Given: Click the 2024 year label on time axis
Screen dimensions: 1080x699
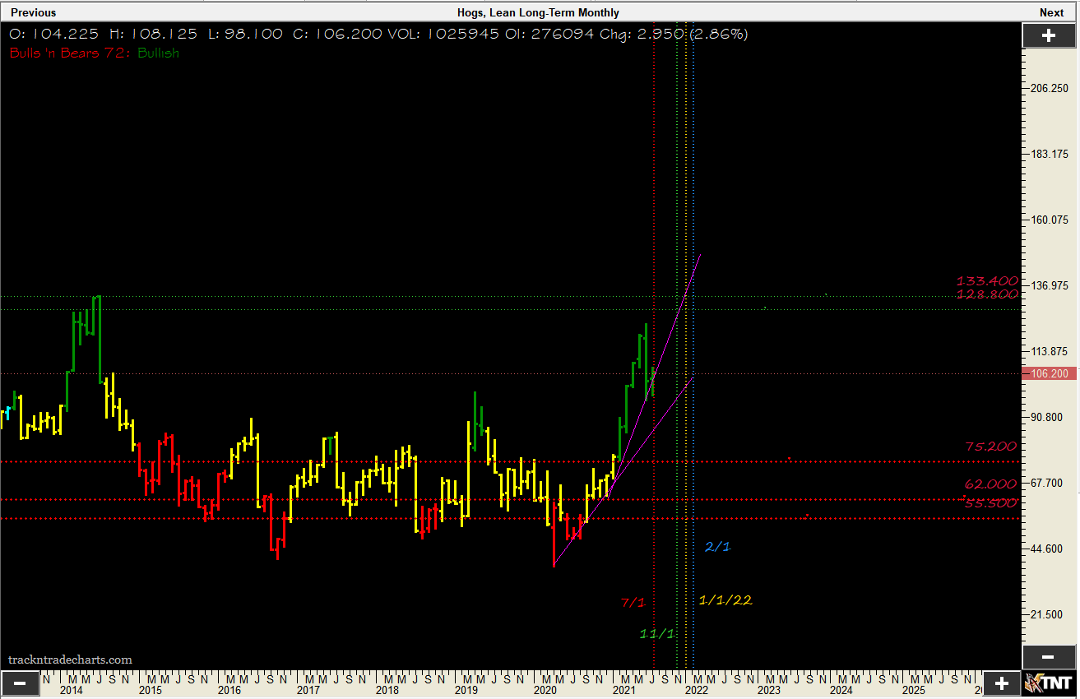Looking at the screenshot, I should [x=841, y=691].
